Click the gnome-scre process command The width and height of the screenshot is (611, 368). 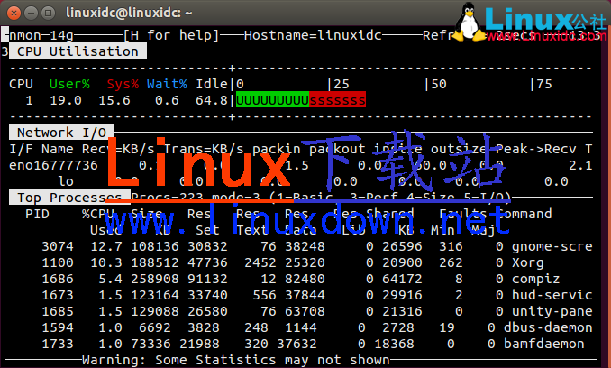point(552,246)
